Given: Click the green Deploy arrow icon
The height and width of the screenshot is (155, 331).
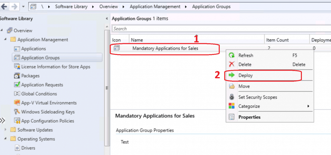Looking at the screenshot, I should tap(232, 75).
